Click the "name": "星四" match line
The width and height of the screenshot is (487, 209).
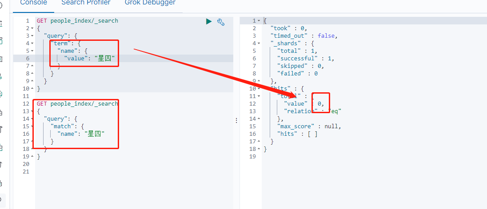tap(81, 134)
